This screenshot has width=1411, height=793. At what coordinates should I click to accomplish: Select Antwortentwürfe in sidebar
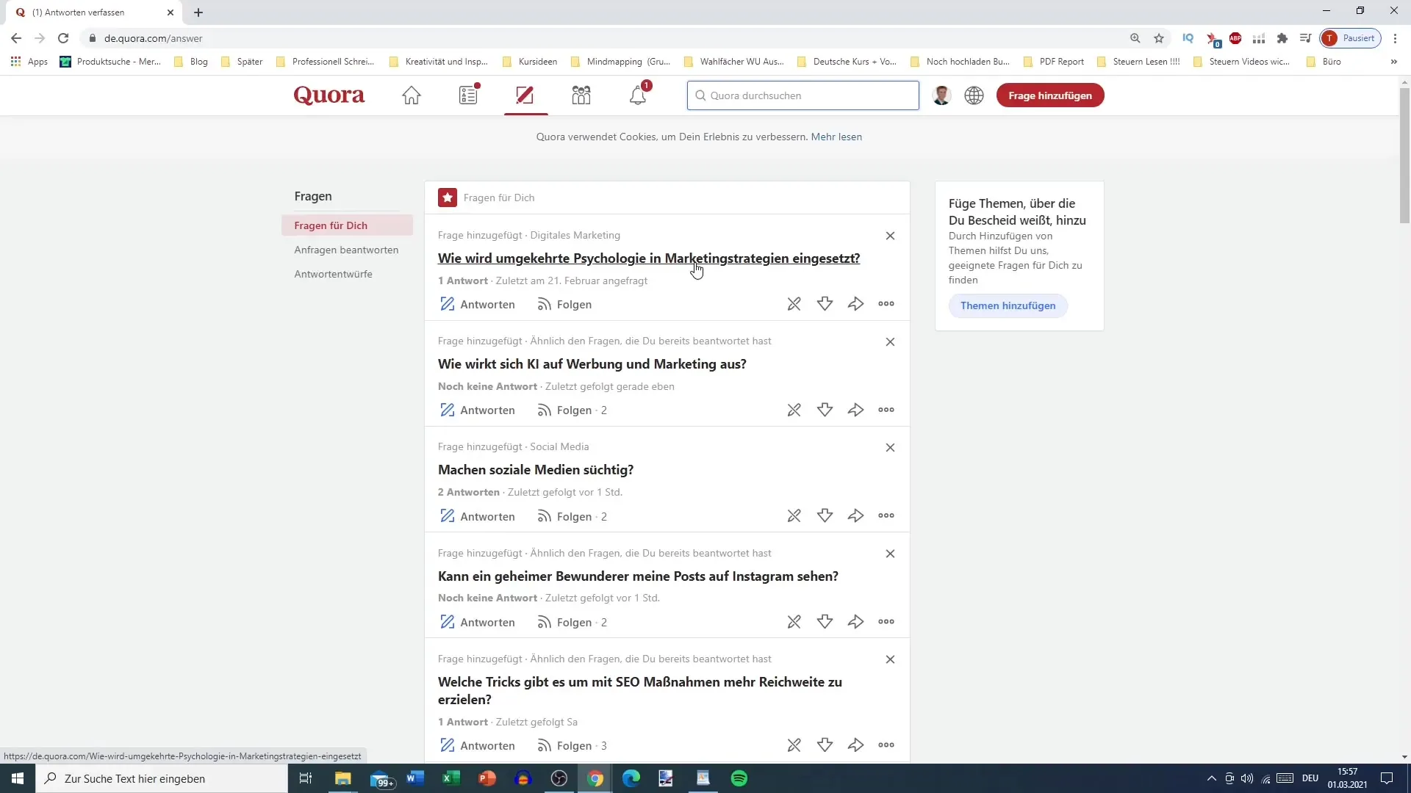(333, 274)
